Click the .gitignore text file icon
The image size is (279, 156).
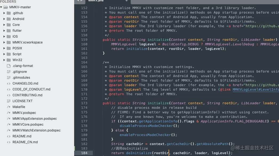9,72
